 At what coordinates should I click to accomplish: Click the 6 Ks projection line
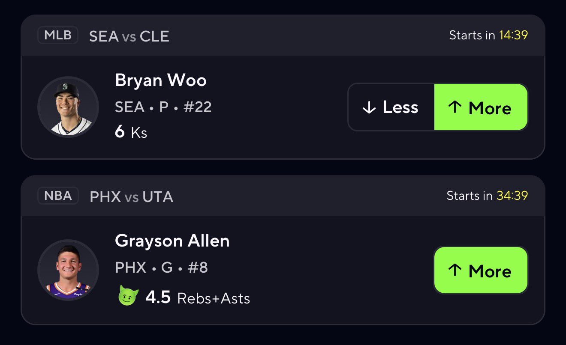[131, 132]
